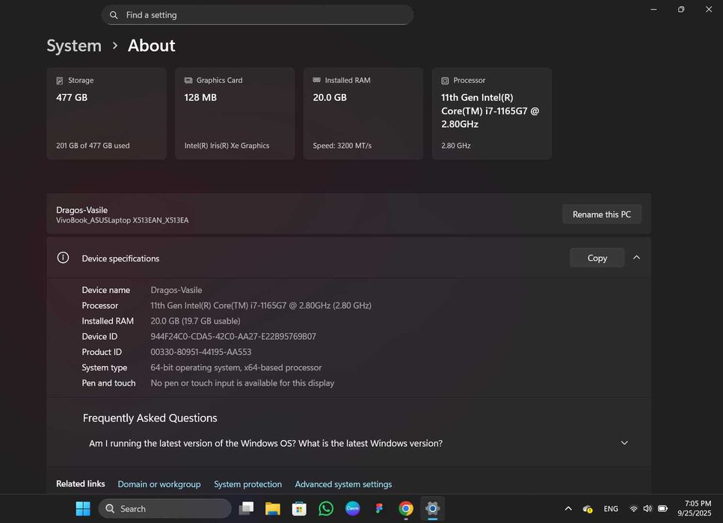This screenshot has width=723, height=523.
Task: Click the Storage card icon
Action: click(60, 81)
